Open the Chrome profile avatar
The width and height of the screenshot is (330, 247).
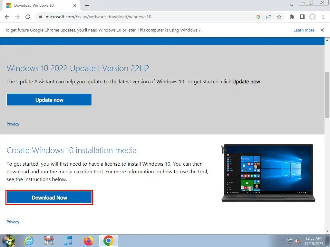[x=313, y=17]
